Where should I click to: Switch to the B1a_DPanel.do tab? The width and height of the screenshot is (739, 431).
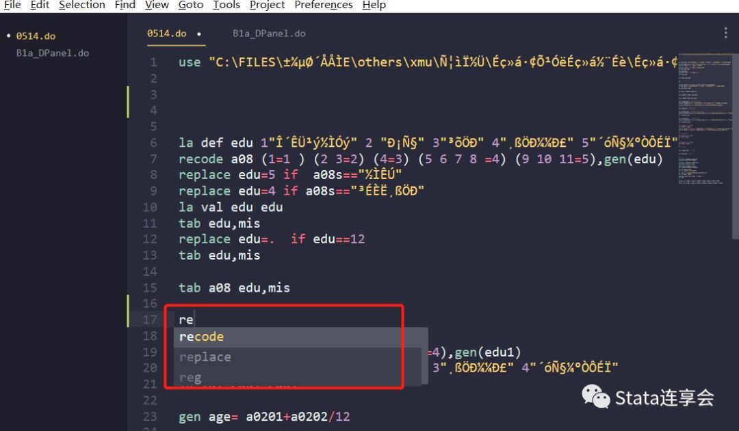coord(269,33)
